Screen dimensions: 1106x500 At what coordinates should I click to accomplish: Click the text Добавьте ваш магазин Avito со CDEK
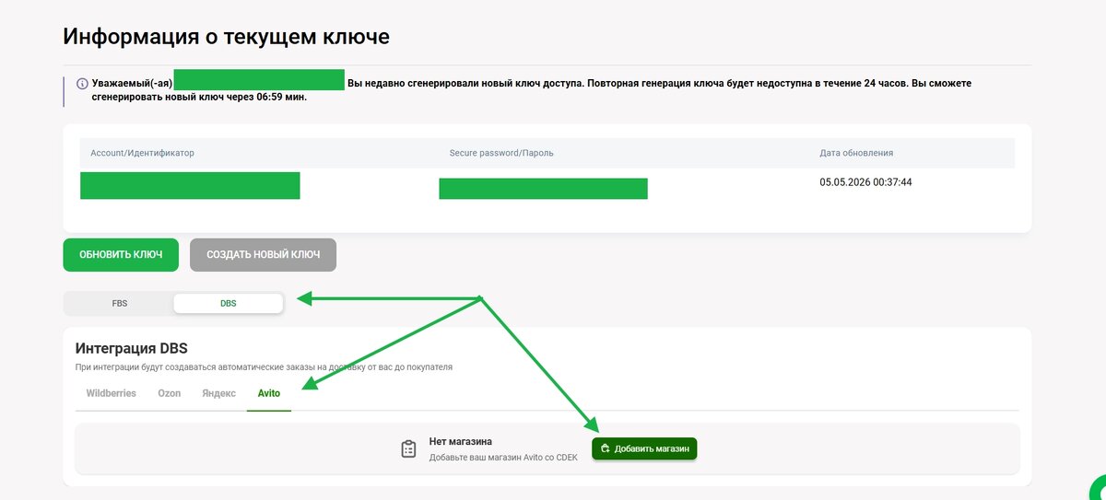tap(503, 458)
